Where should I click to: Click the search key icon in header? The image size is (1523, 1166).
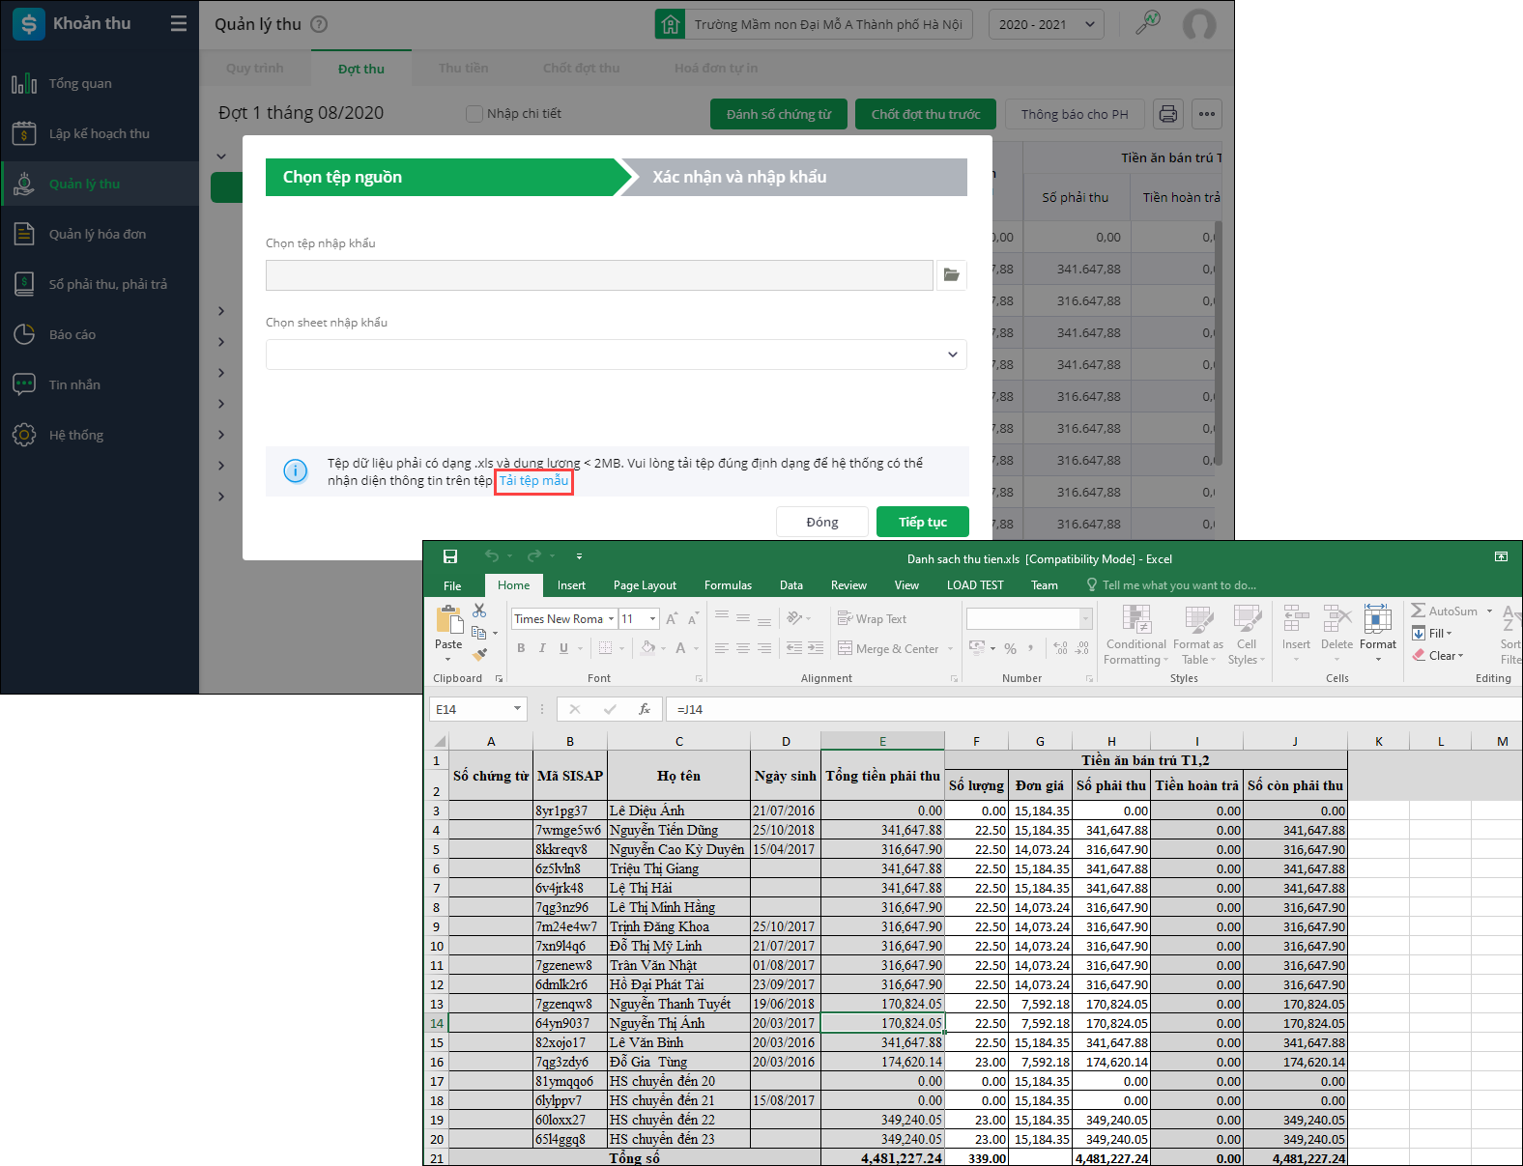[x=1148, y=23]
